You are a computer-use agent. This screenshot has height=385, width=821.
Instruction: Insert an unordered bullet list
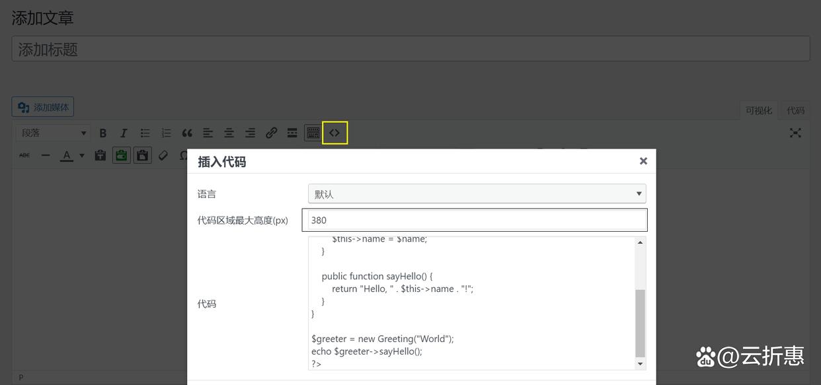(145, 133)
